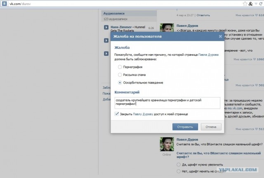Image resolution: width=264 pixels, height=178 pixels.
Task: Toggle the Закрыть доступ к моей странице checkbox
Action: click(x=117, y=114)
